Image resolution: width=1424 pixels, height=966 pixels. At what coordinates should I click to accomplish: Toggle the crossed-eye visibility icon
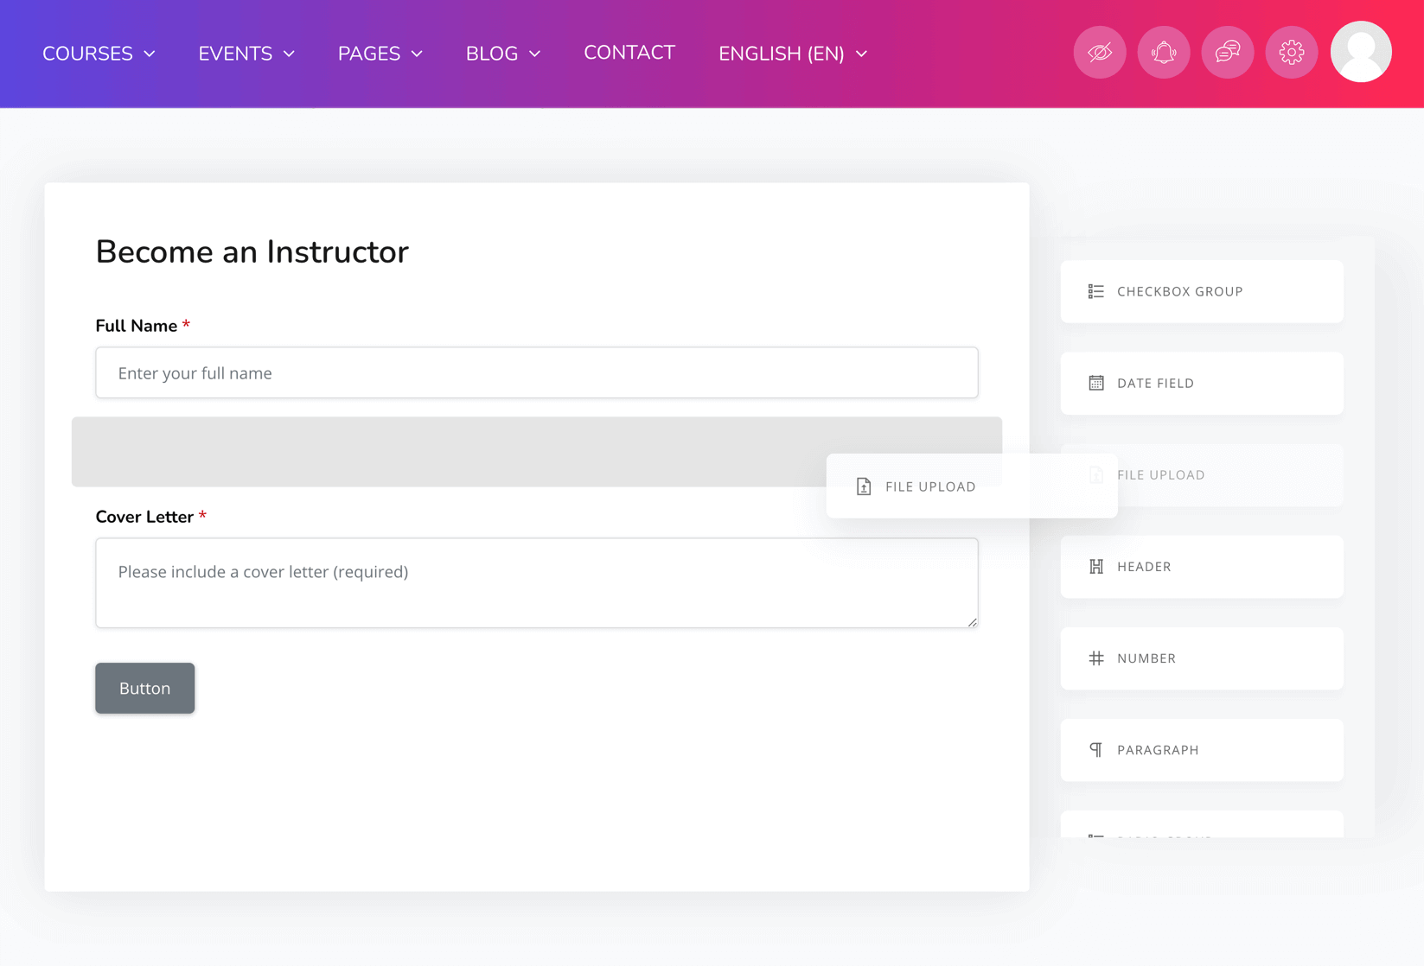tap(1099, 53)
